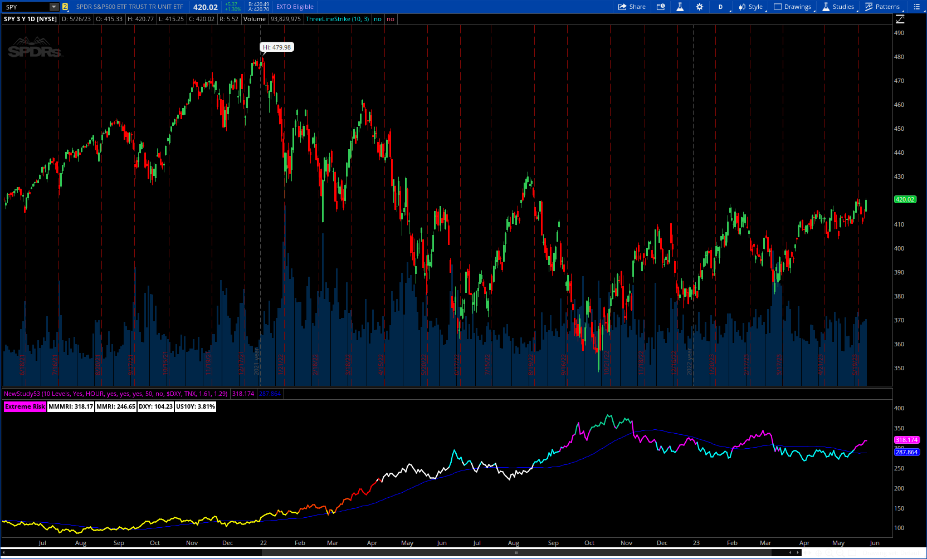Click the 420.02 last price header
The image size is (927, 559).
pyautogui.click(x=206, y=7)
